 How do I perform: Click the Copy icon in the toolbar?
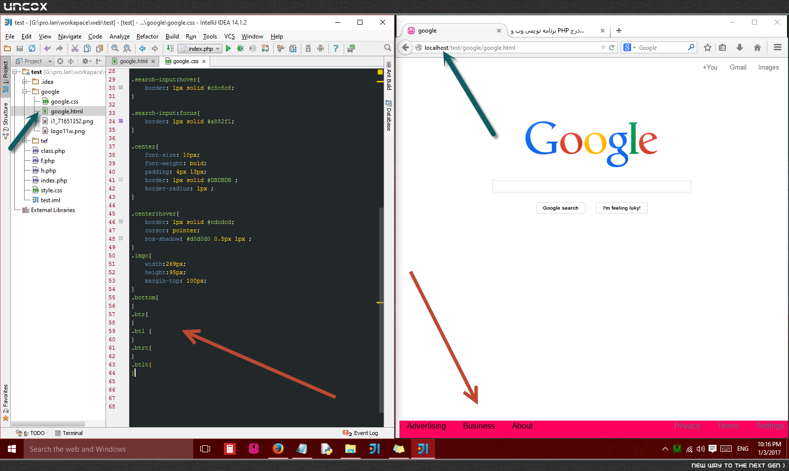[x=87, y=48]
